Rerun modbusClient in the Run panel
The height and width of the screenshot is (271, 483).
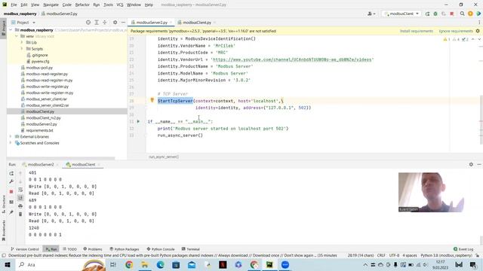pos(11,174)
